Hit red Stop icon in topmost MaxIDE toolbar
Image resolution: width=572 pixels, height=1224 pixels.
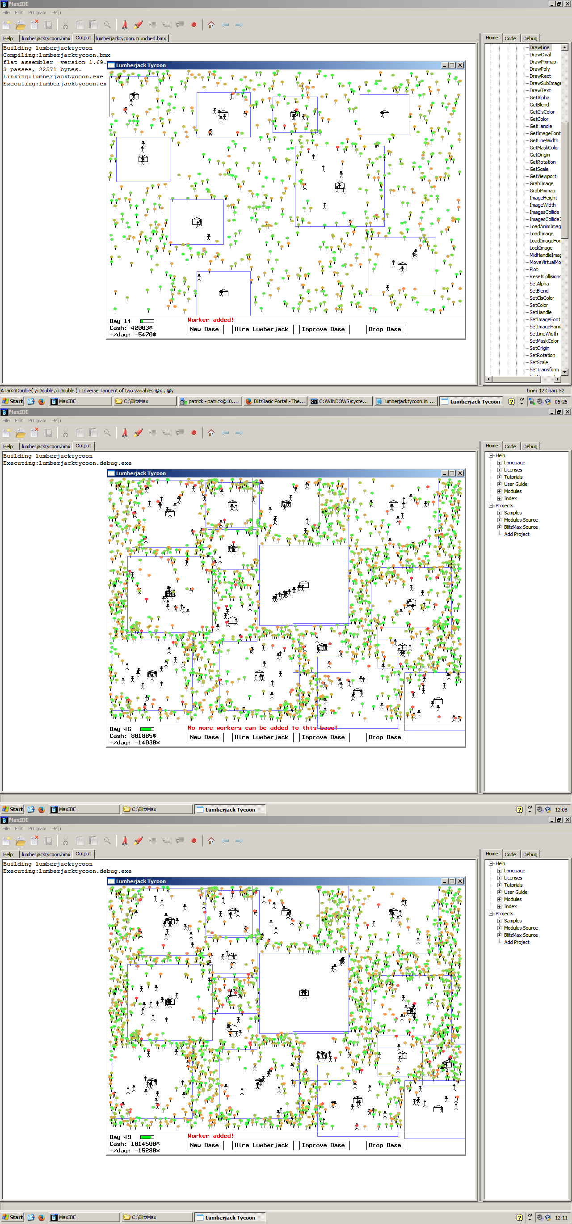(x=193, y=25)
